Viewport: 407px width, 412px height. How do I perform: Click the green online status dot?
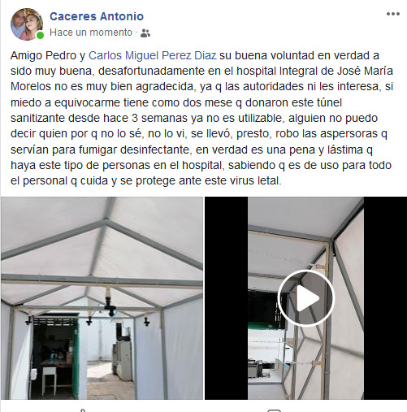[x=40, y=36]
